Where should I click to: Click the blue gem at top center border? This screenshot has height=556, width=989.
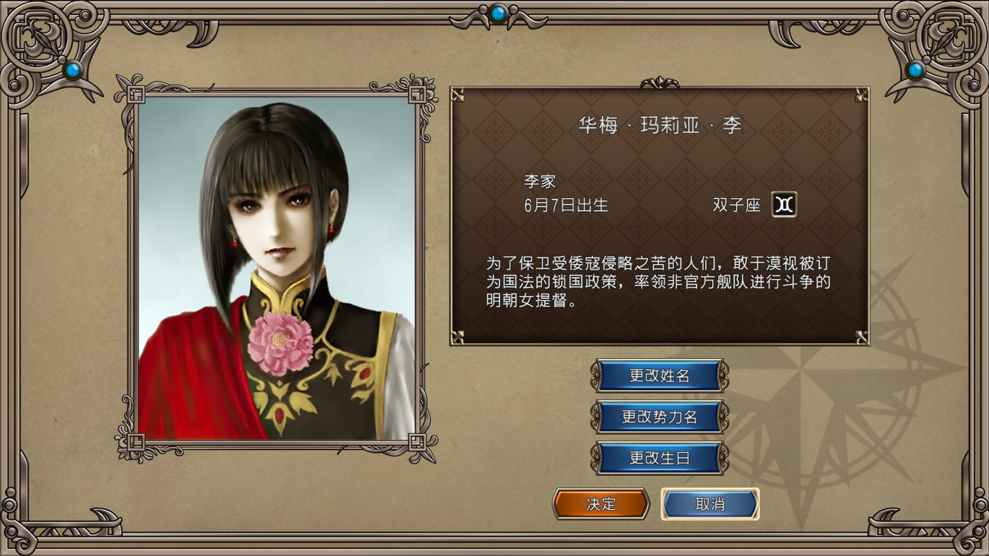498,14
